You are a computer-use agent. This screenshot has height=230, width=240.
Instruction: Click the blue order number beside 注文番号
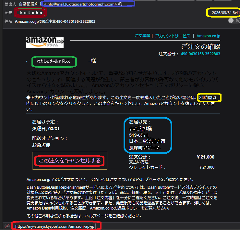[x=200, y=54]
